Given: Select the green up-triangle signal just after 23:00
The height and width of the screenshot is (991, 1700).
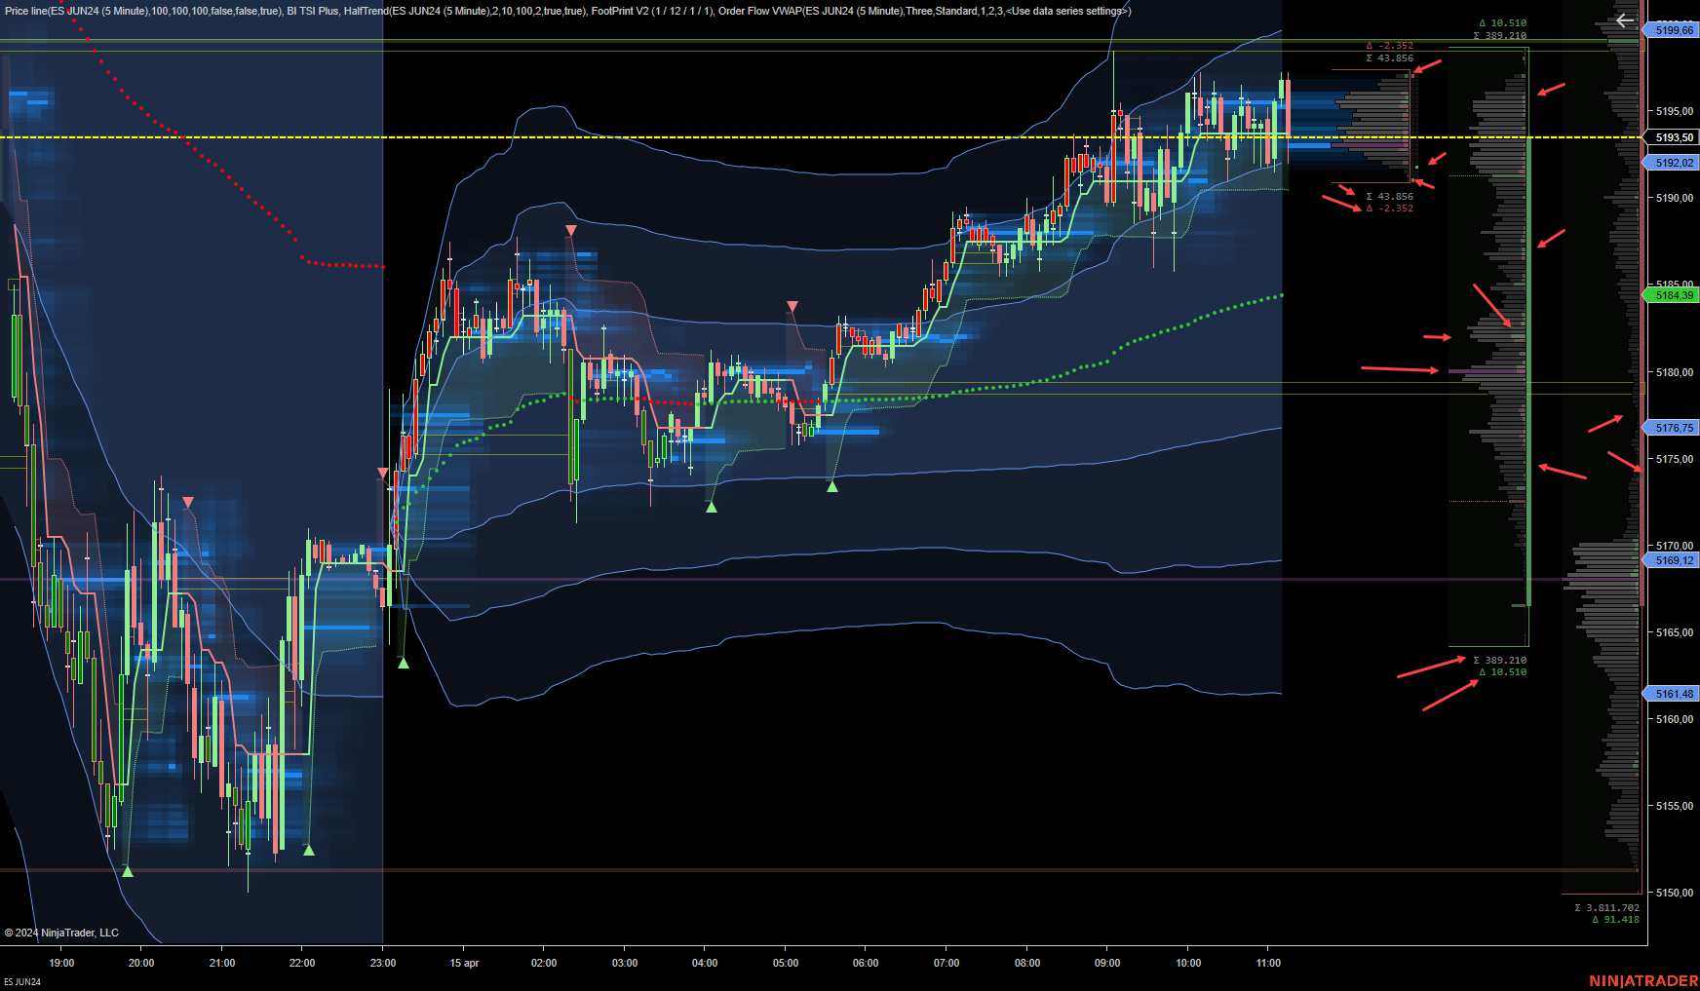Looking at the screenshot, I should 404,663.
